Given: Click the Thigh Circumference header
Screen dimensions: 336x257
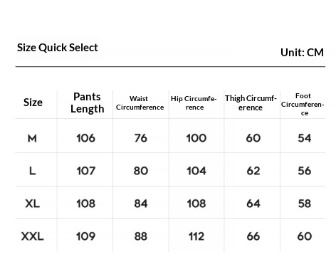Looking at the screenshot, I should coord(251,103).
